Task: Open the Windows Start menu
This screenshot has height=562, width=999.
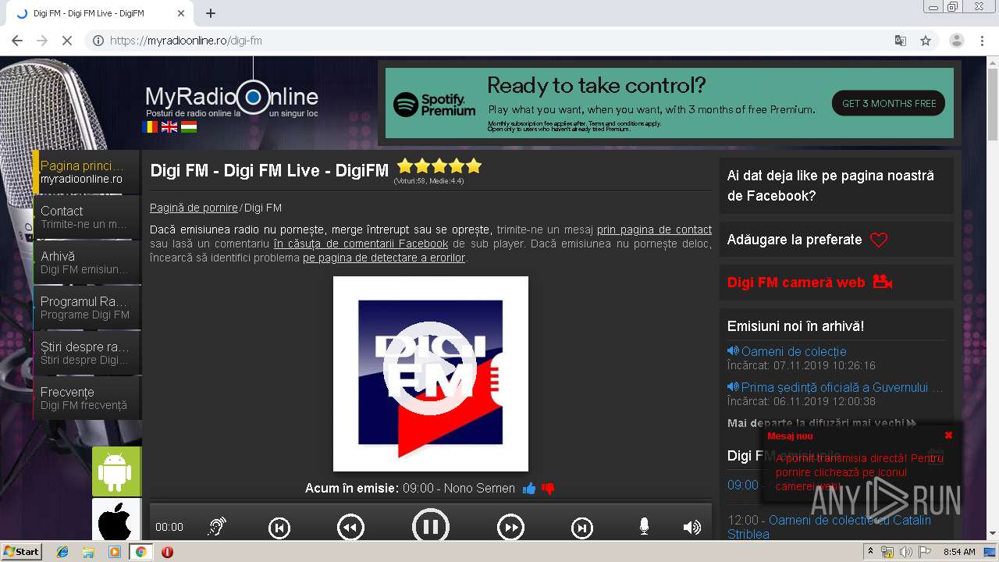Action: [21, 551]
